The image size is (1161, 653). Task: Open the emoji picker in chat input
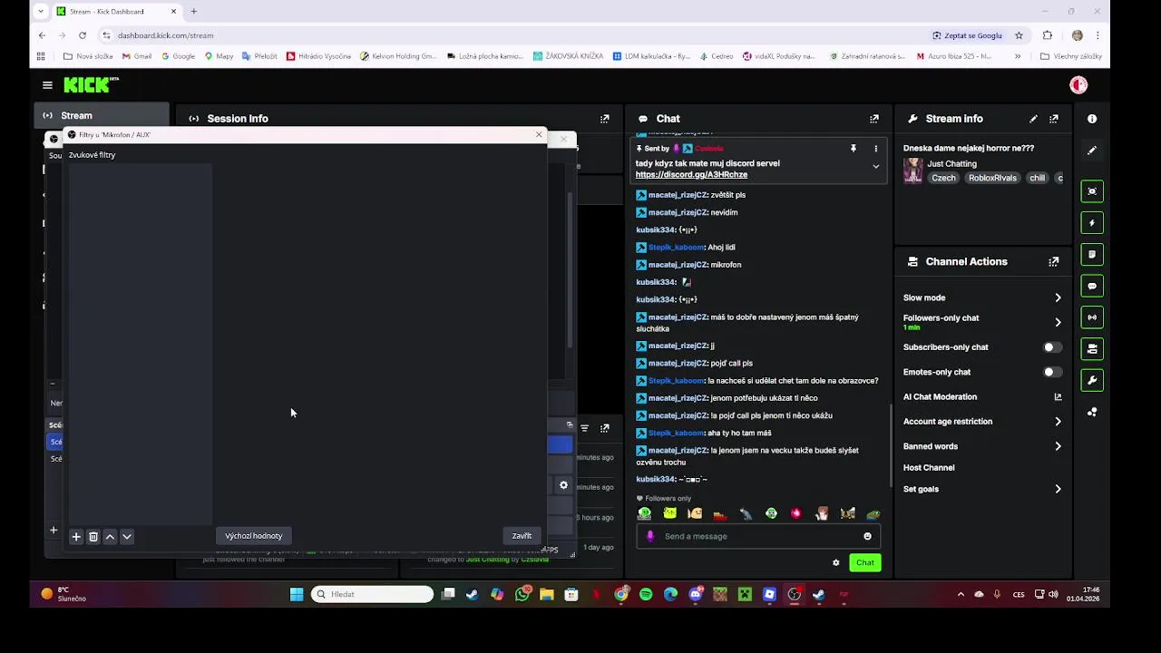point(867,536)
